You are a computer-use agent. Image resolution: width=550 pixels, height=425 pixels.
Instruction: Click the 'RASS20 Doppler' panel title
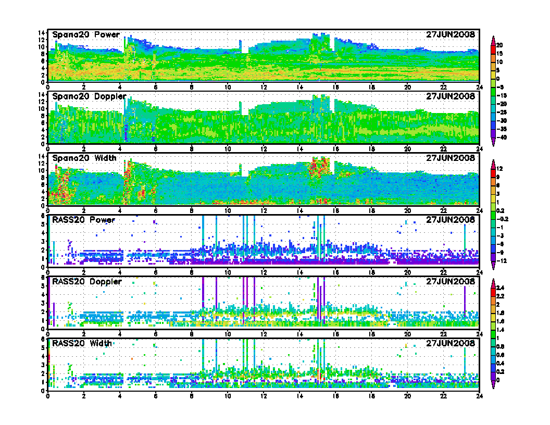pyautogui.click(x=86, y=282)
